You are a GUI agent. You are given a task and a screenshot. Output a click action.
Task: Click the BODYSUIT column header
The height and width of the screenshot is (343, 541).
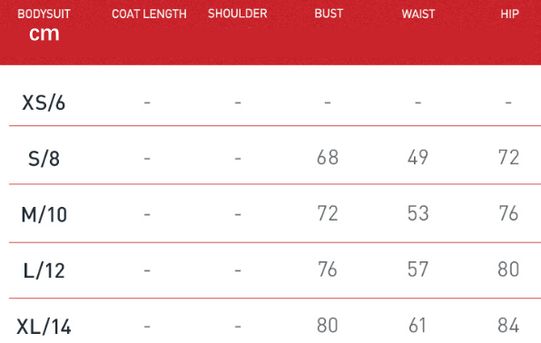pyautogui.click(x=44, y=14)
